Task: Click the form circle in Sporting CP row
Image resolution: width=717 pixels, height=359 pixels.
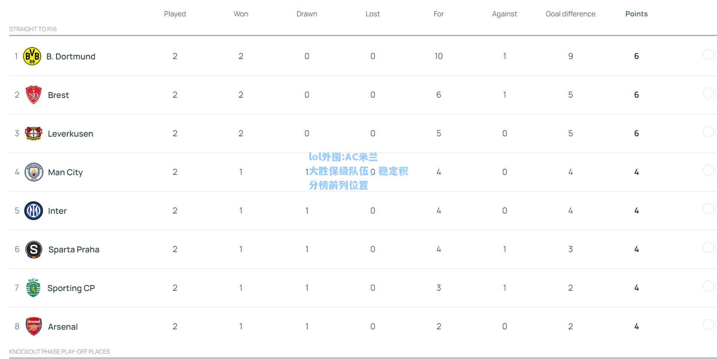Action: pos(708,286)
